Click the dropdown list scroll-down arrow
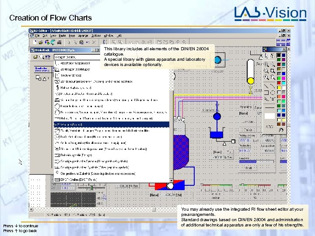The image size is (315, 236). 171,180
